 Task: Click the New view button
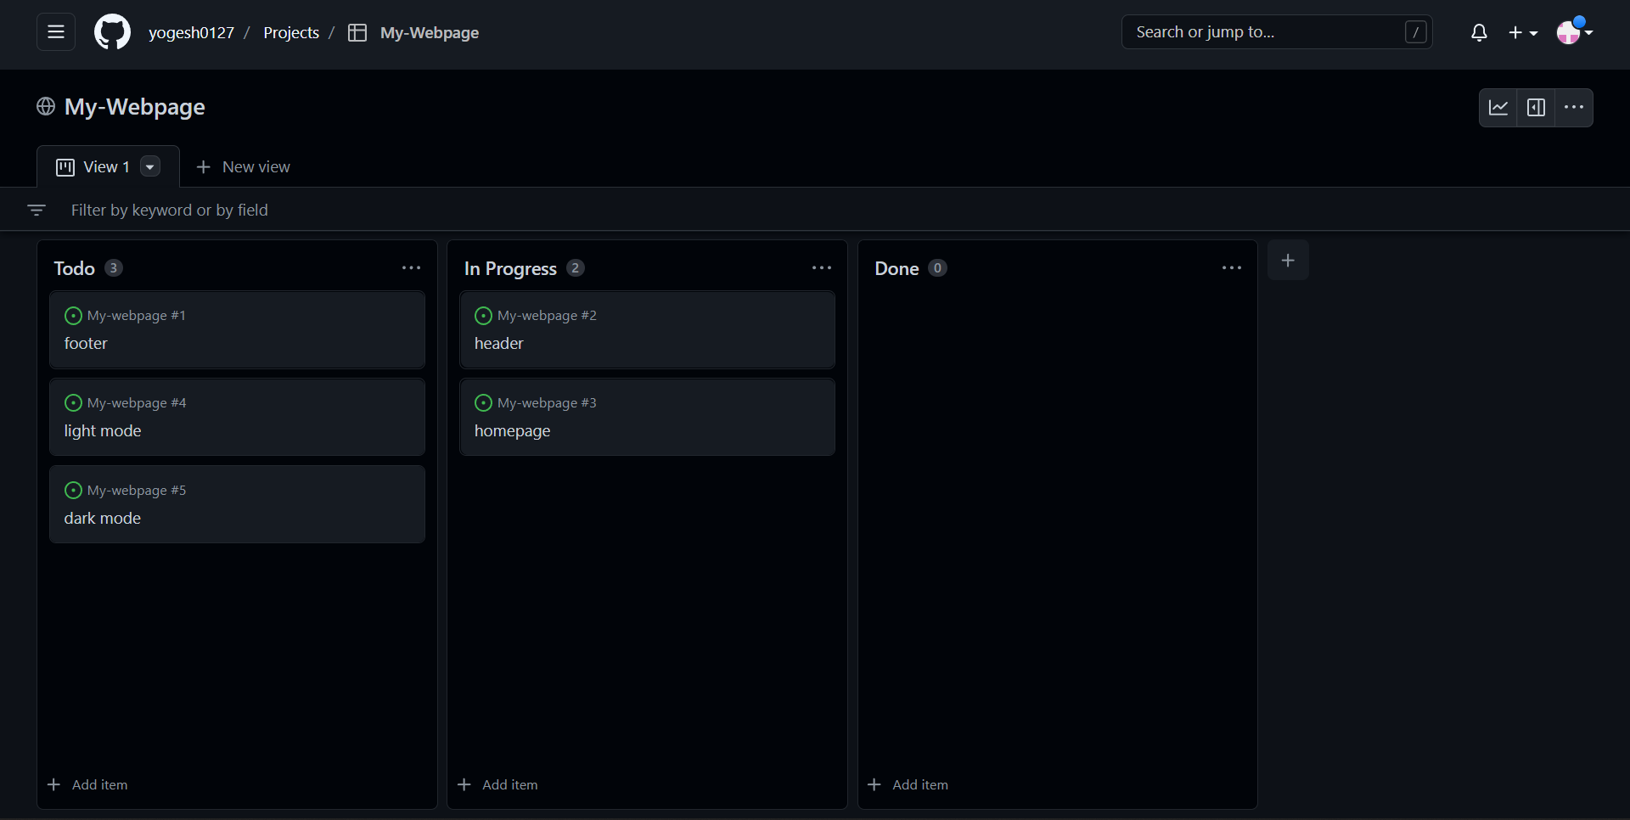(244, 166)
